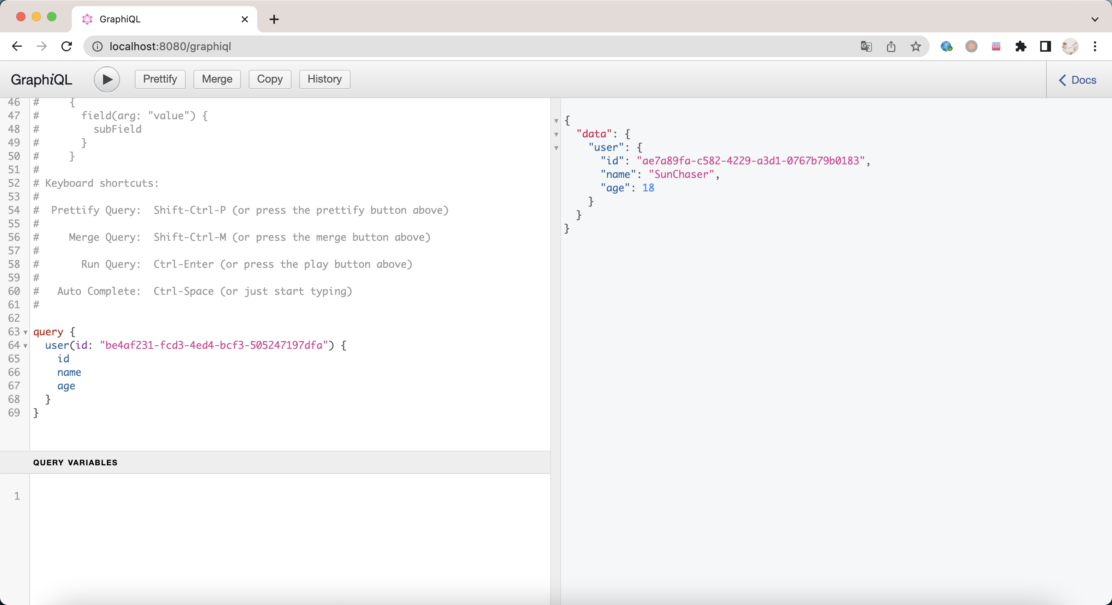Toggle the Docs sidebar visibility
The width and height of the screenshot is (1112, 605).
click(x=1078, y=80)
